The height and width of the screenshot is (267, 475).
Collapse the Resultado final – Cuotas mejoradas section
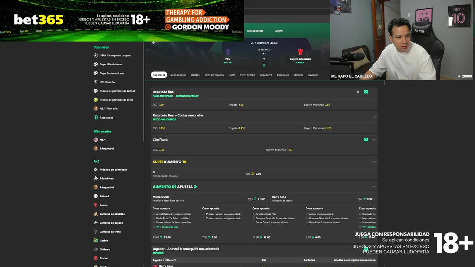[x=374, y=117]
